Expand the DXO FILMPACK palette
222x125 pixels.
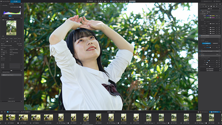210,71
